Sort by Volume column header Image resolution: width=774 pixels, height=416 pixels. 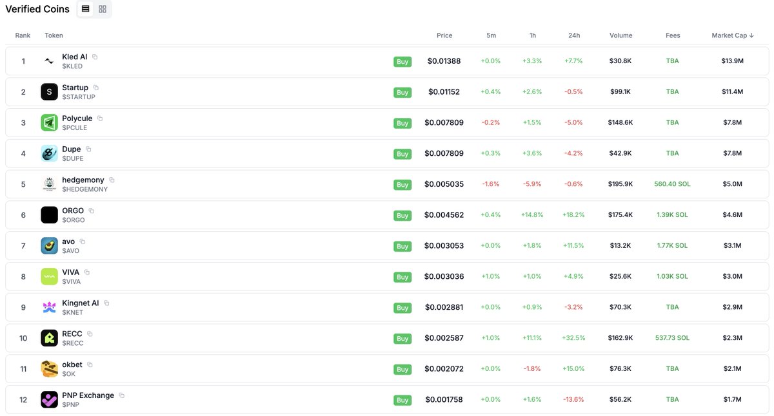pyautogui.click(x=621, y=35)
